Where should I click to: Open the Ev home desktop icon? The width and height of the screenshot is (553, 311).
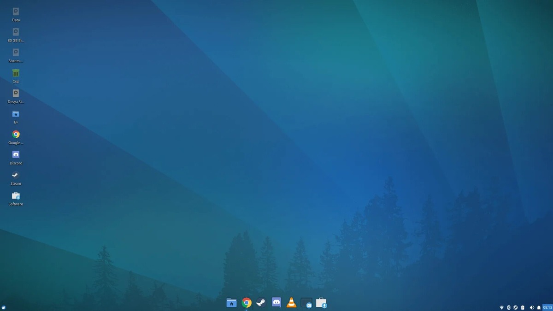(15, 114)
